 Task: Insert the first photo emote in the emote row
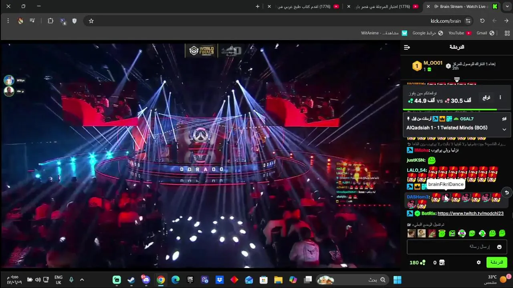(x=412, y=233)
